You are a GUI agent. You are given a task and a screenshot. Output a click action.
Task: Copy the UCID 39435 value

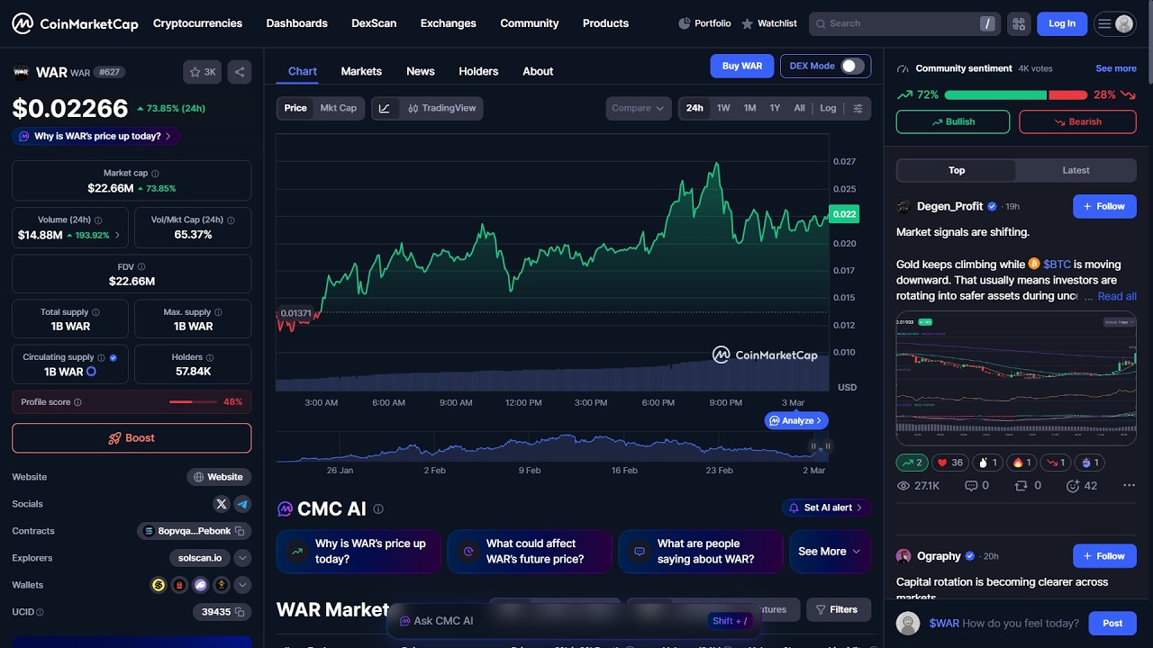241,612
